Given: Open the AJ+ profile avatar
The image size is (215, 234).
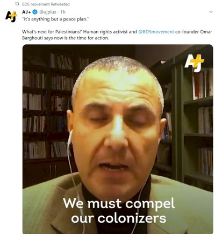Looking at the screenshot, I should pyautogui.click(x=11, y=17).
